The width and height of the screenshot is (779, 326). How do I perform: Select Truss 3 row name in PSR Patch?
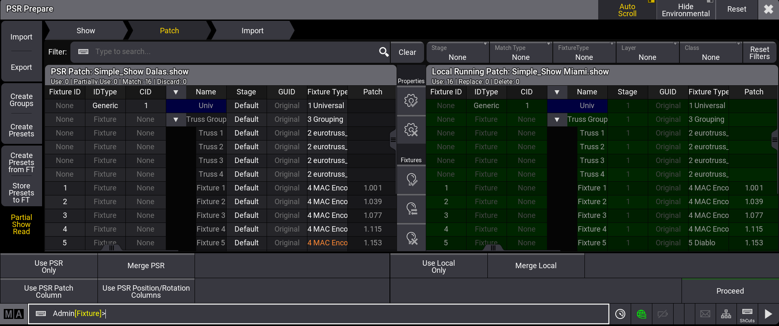point(211,161)
